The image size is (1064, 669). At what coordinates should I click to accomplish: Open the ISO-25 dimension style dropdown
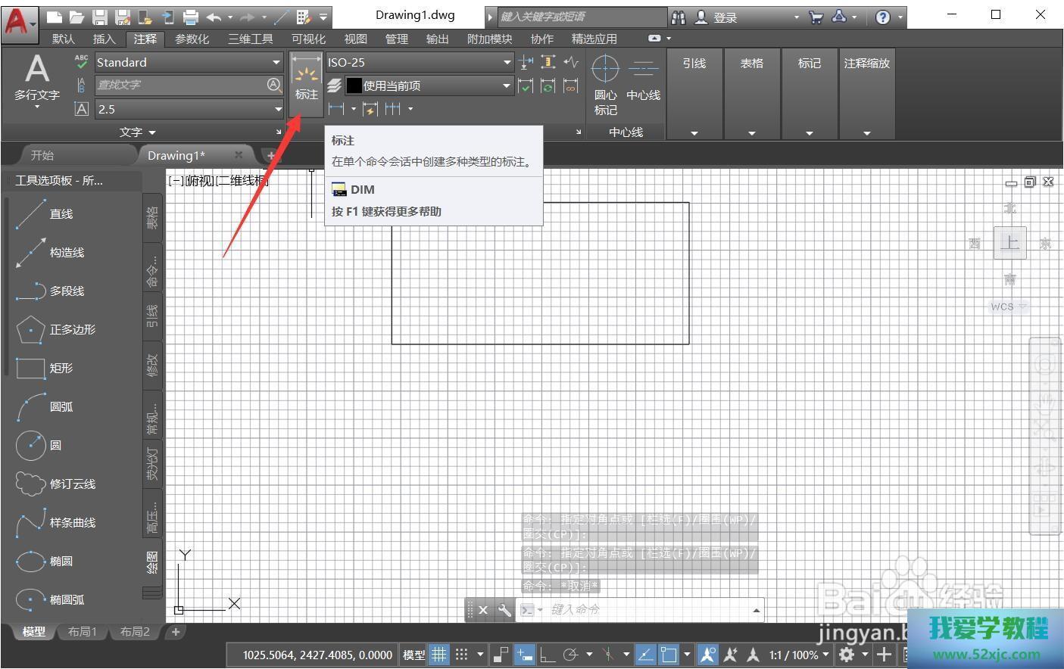[507, 63]
